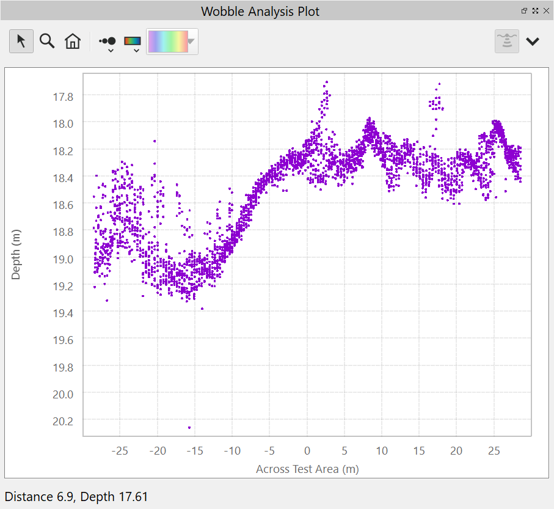The height and width of the screenshot is (509, 554).
Task: Toggle the water surface wobble button
Action: point(506,42)
